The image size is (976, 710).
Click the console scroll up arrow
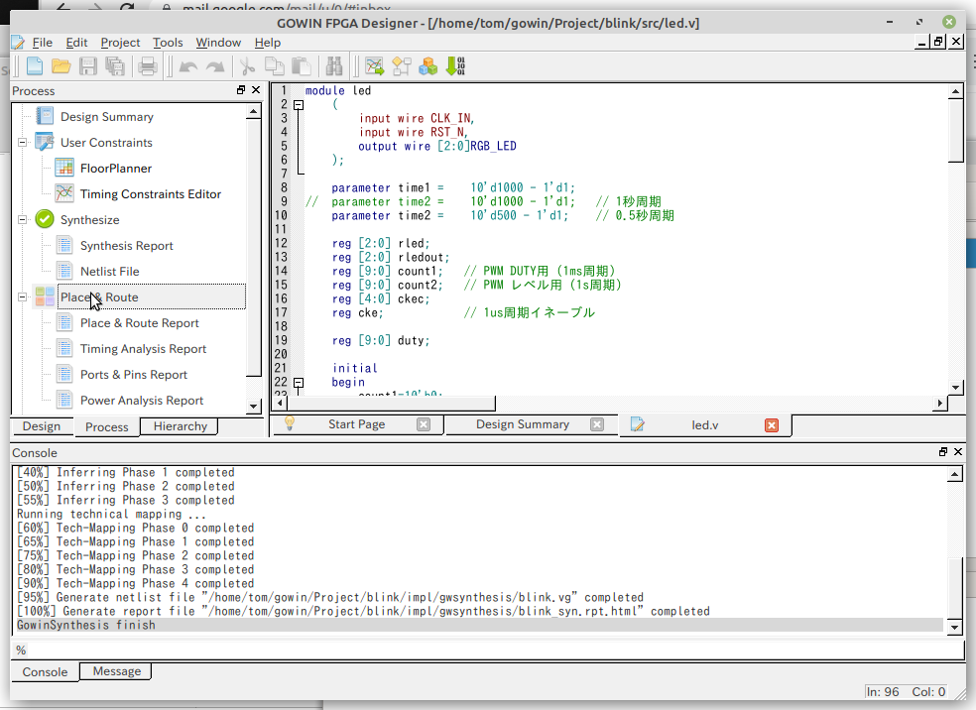pyautogui.click(x=955, y=475)
